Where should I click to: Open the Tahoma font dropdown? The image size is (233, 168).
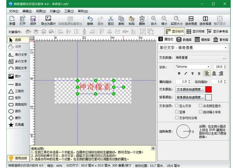[193, 66]
